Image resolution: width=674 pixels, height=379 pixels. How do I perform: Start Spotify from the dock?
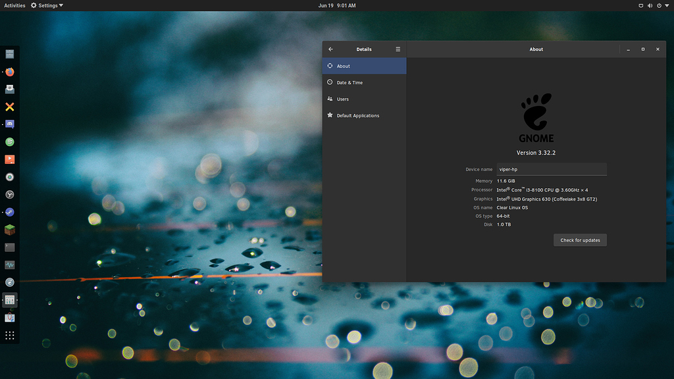(9, 141)
